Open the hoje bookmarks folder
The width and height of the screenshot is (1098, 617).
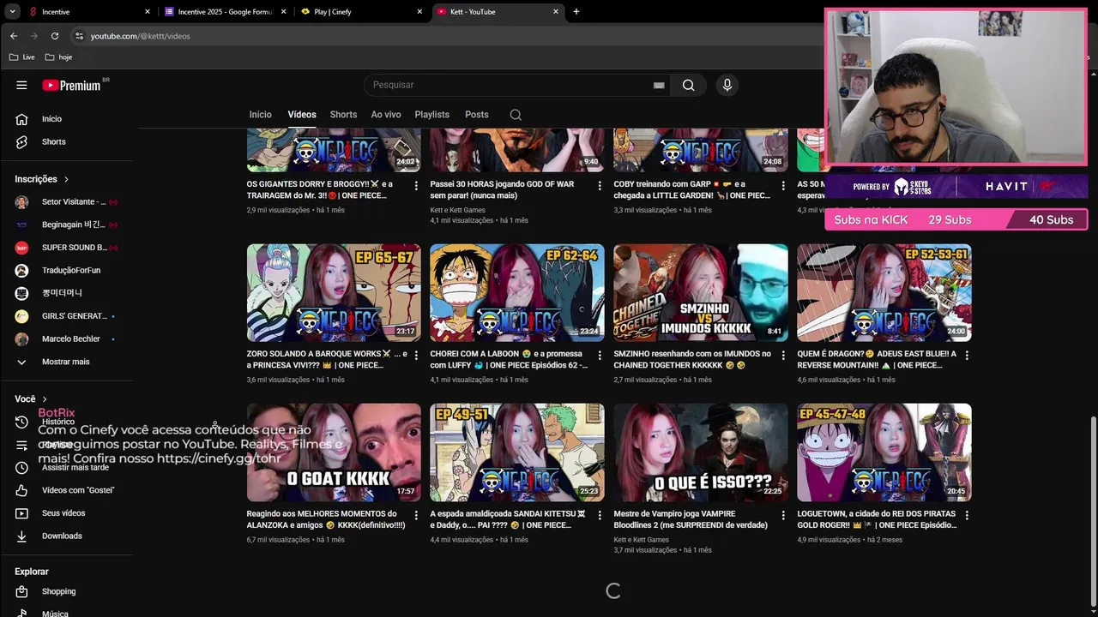58,57
